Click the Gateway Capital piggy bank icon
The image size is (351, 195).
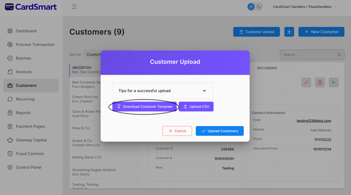coord(10,140)
